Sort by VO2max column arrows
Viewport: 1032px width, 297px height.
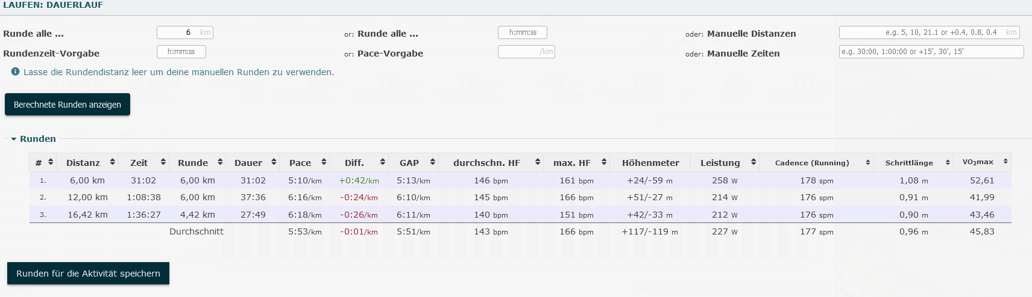[1005, 162]
